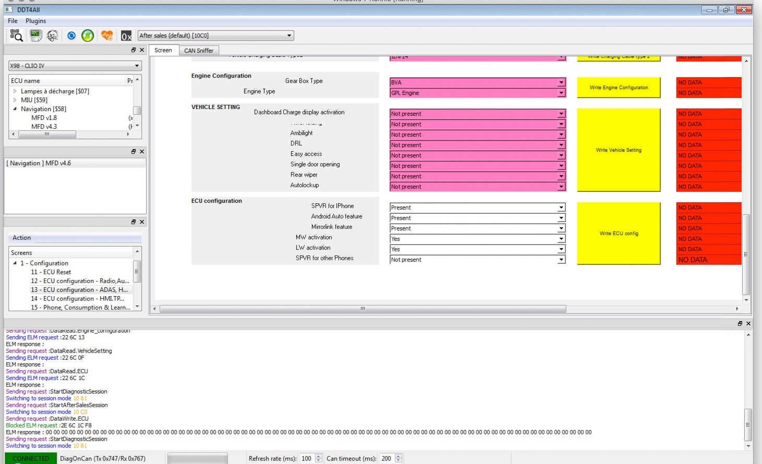The height and width of the screenshot is (464, 762).
Task: Click the 0x hex mode icon
Action: [x=126, y=36]
